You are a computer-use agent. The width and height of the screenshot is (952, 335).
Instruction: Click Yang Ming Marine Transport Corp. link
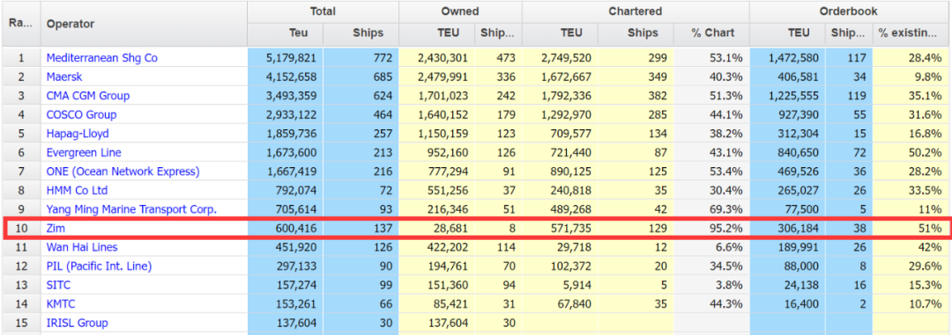click(131, 209)
